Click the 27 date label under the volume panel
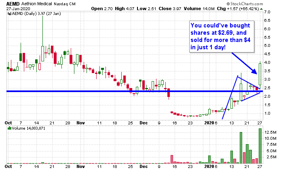This screenshot has height=170, width=283. click(x=260, y=166)
